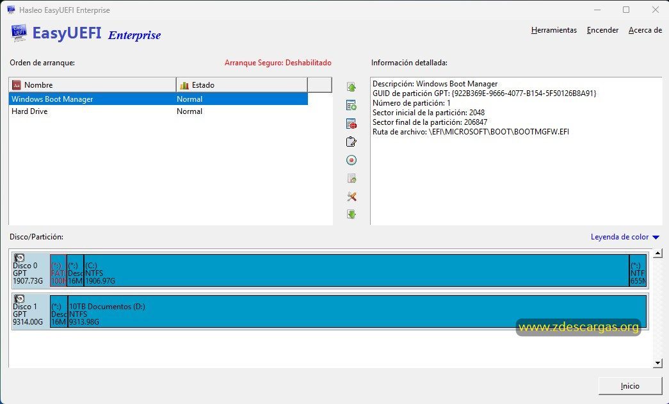This screenshot has width=669, height=404.
Task: Select the C: NTFS 1906.97G partition
Action: (x=356, y=270)
